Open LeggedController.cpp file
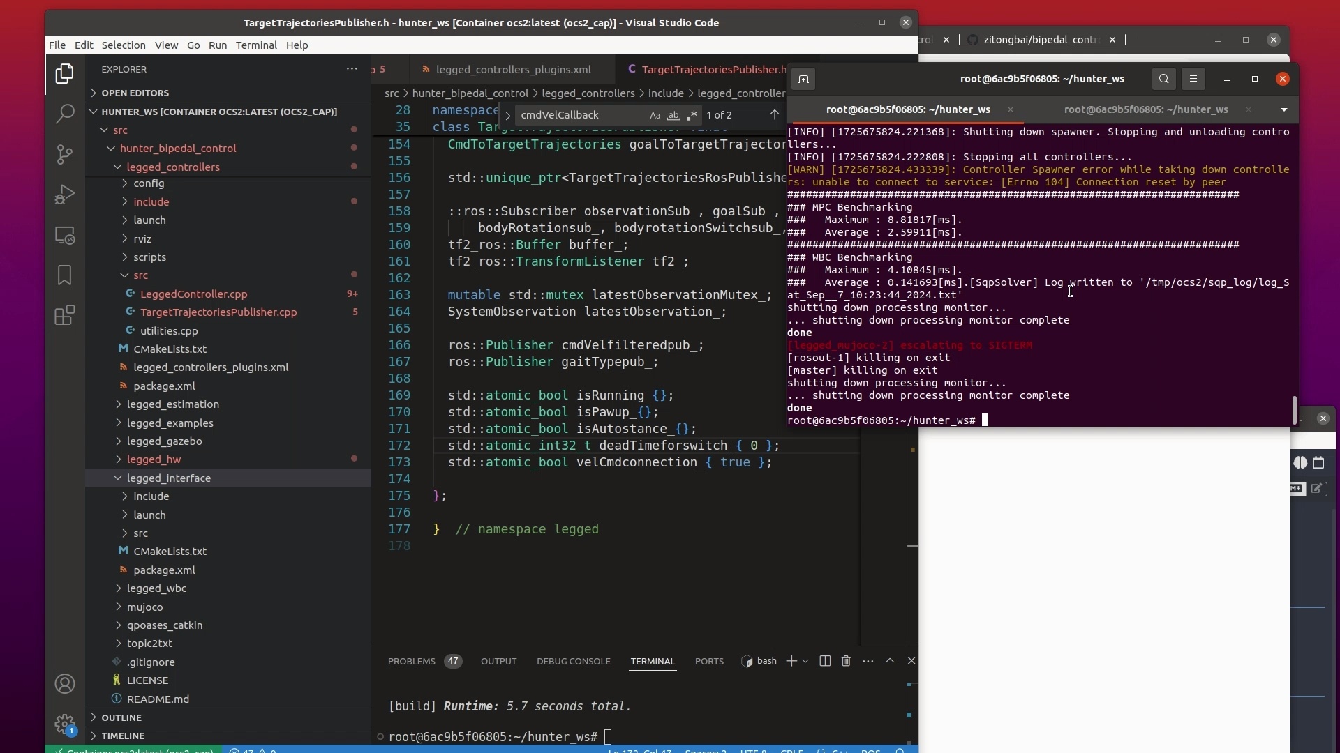The height and width of the screenshot is (753, 1340). [x=193, y=294]
